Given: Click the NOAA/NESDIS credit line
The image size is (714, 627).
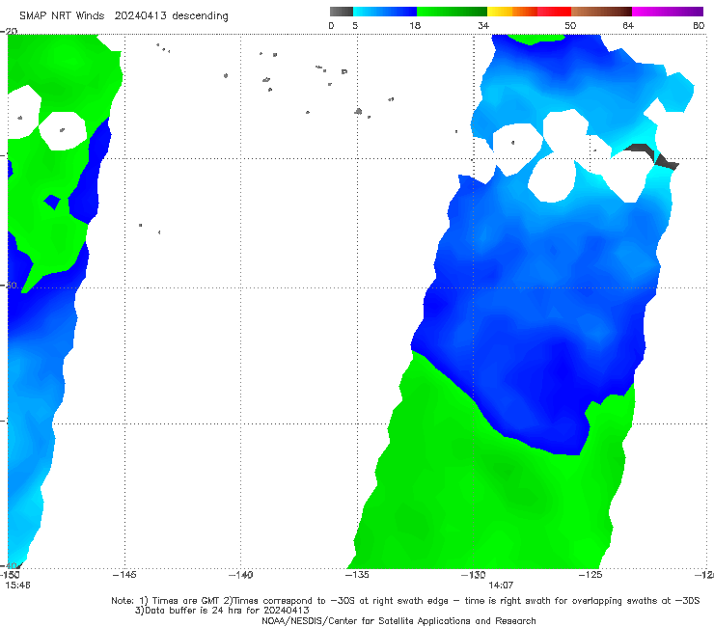Looking at the screenshot, I should click(398, 621).
